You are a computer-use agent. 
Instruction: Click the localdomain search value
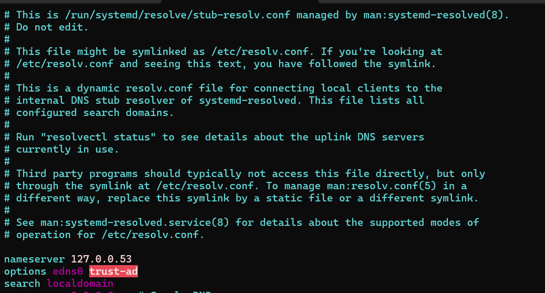coord(80,283)
